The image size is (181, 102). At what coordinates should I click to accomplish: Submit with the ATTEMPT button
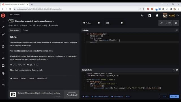coord(174,96)
